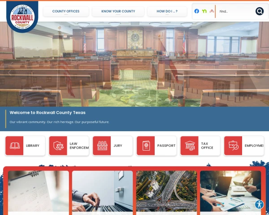Expand the Know Your County menu
This screenshot has width=269, height=215.
click(118, 12)
